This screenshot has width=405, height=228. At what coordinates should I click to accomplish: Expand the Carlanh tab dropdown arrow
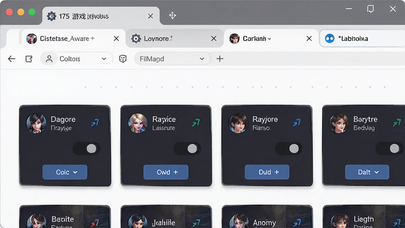click(x=269, y=39)
